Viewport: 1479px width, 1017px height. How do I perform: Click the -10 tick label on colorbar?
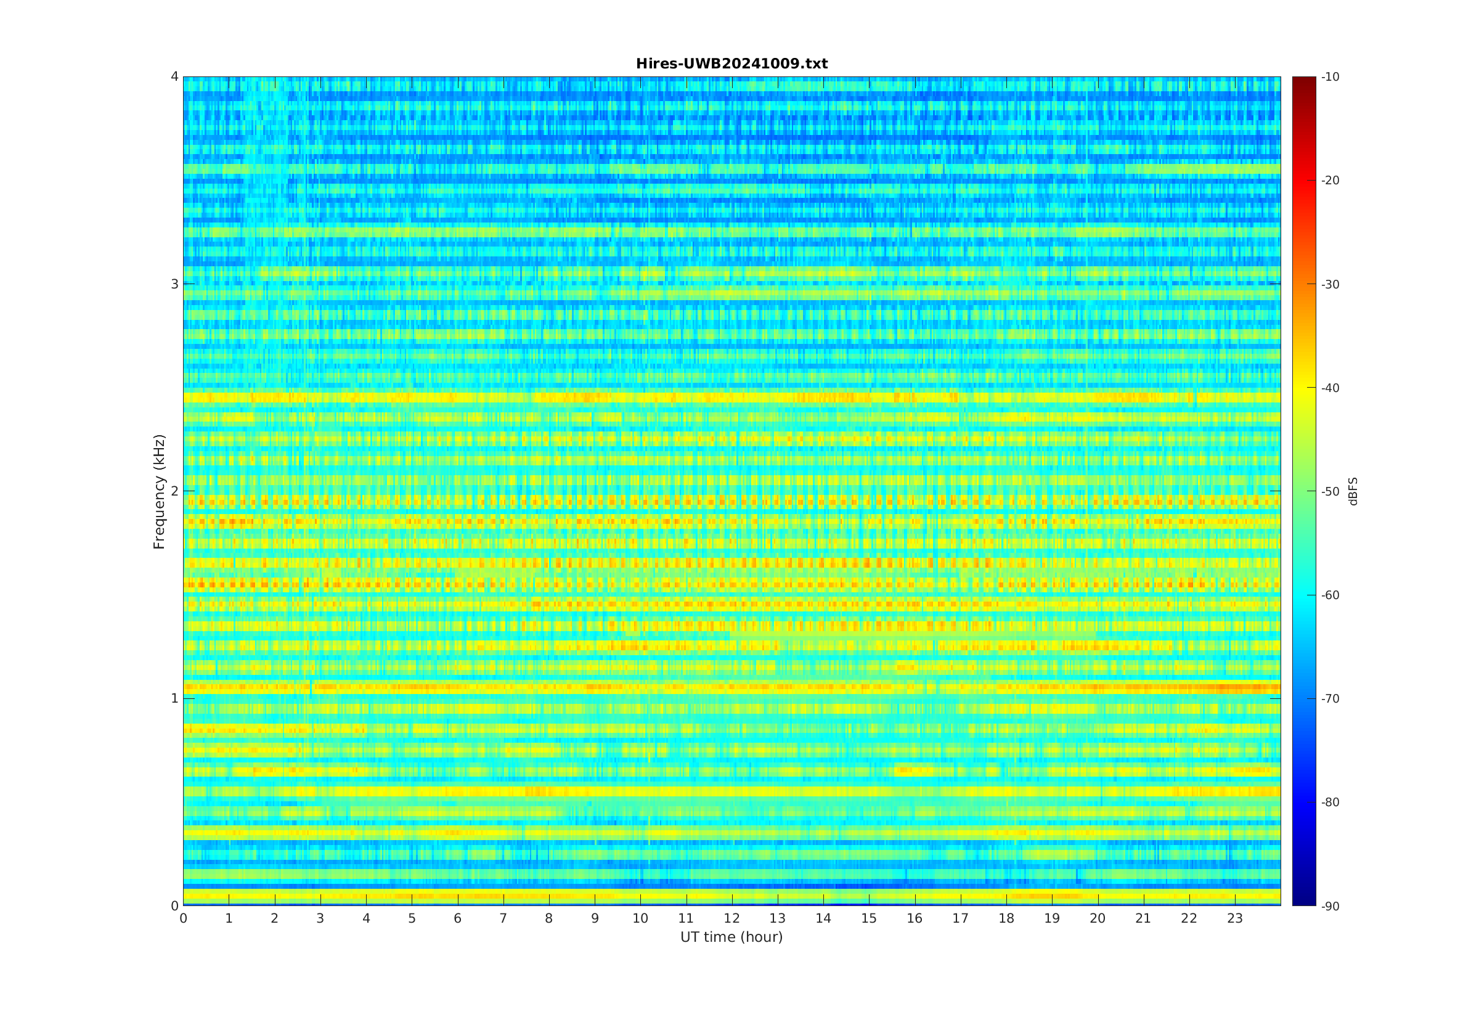tap(1330, 77)
